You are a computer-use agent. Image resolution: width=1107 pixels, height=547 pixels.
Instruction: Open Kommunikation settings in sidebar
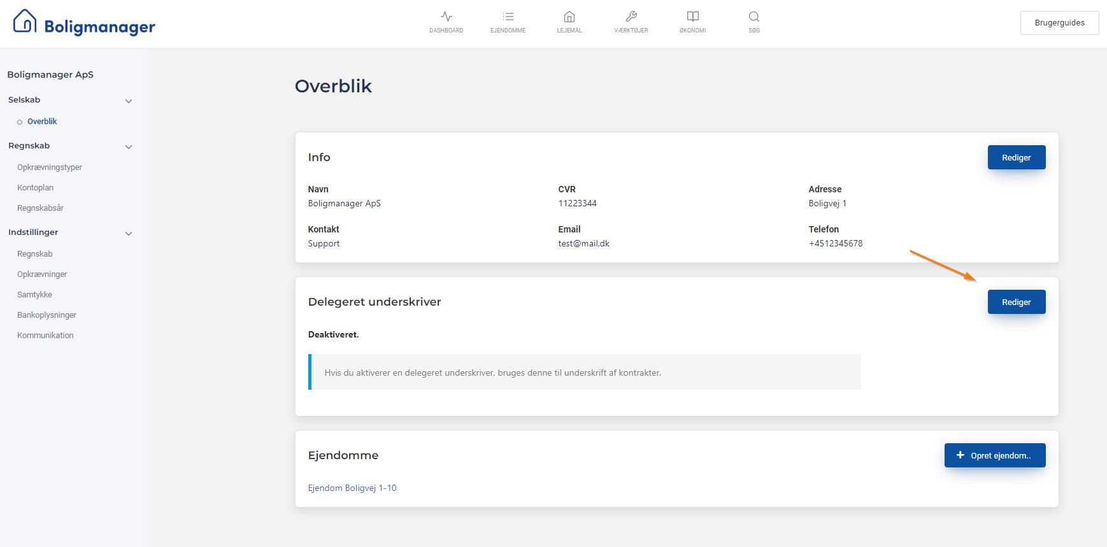(x=45, y=336)
